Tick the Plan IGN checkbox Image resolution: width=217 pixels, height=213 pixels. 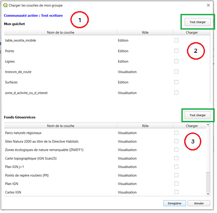176,184
